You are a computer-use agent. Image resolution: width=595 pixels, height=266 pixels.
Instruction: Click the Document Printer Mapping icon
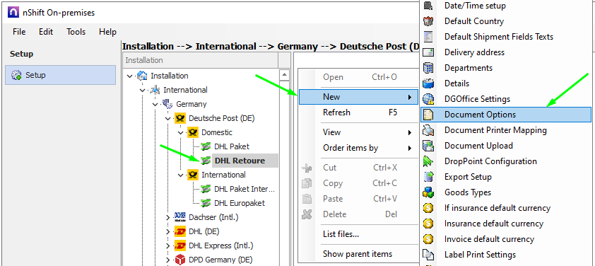pyautogui.click(x=428, y=130)
